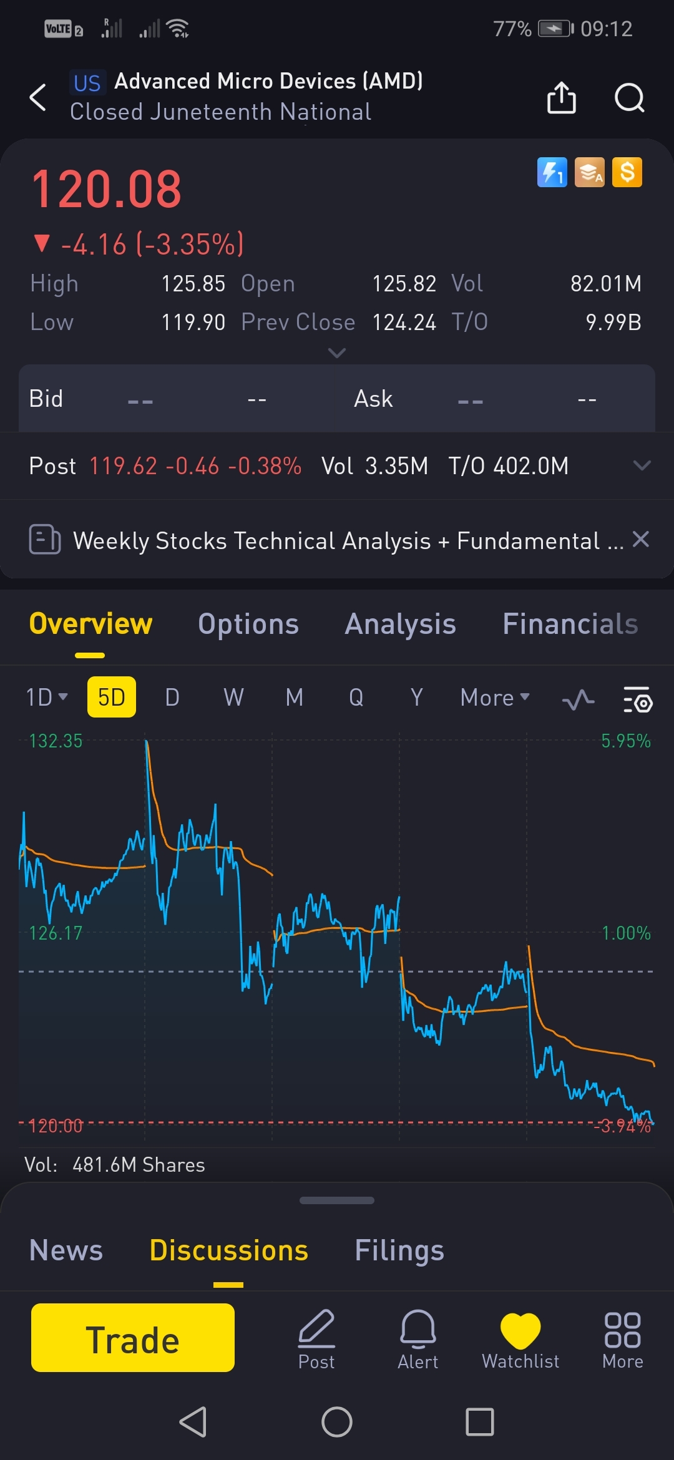Tap the blue lightning badge icon
Image resolution: width=674 pixels, height=1460 pixels.
552,172
